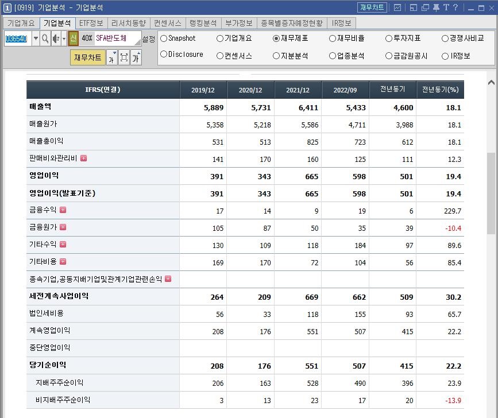
Task: Click the speaker sound icon
Action: click(x=56, y=38)
